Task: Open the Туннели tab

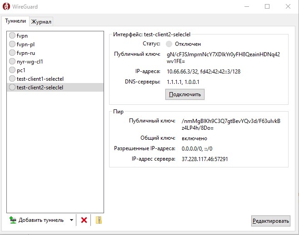Action: click(15, 21)
